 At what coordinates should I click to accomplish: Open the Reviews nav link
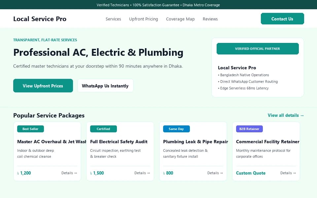[x=210, y=19]
